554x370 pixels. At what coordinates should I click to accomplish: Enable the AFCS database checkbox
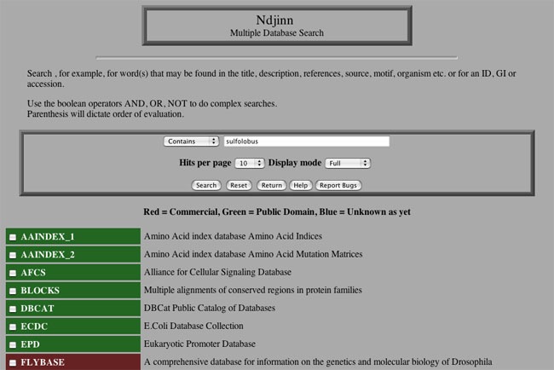[14, 273]
